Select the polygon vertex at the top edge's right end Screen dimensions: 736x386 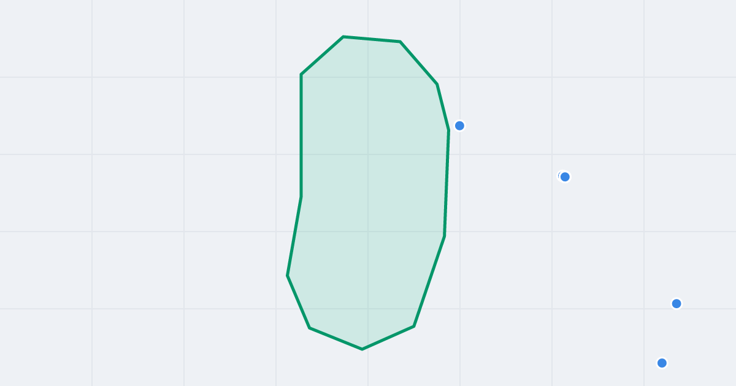[400, 42]
